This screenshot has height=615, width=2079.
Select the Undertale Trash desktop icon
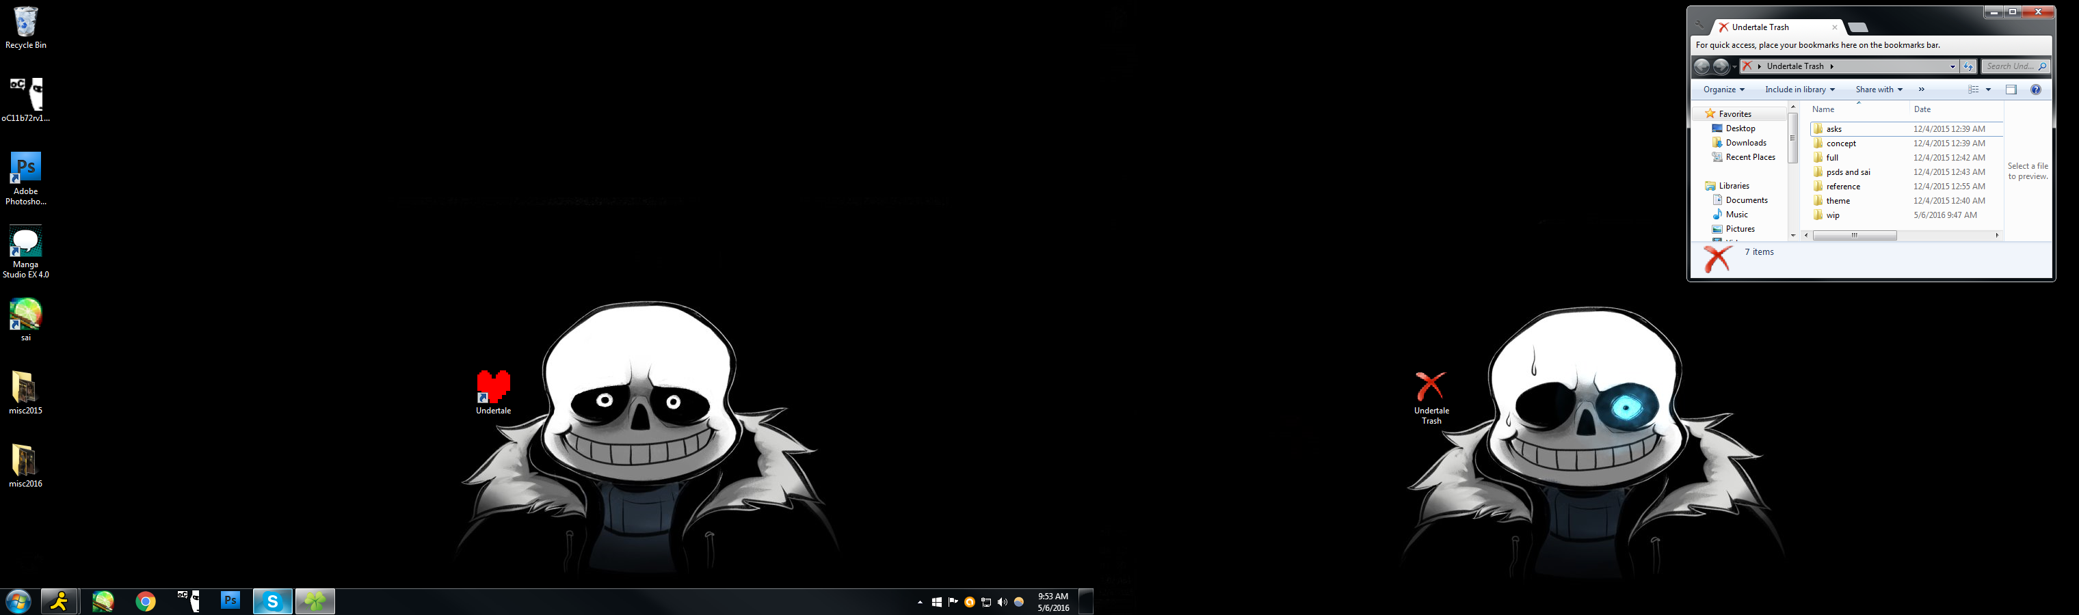[1431, 398]
